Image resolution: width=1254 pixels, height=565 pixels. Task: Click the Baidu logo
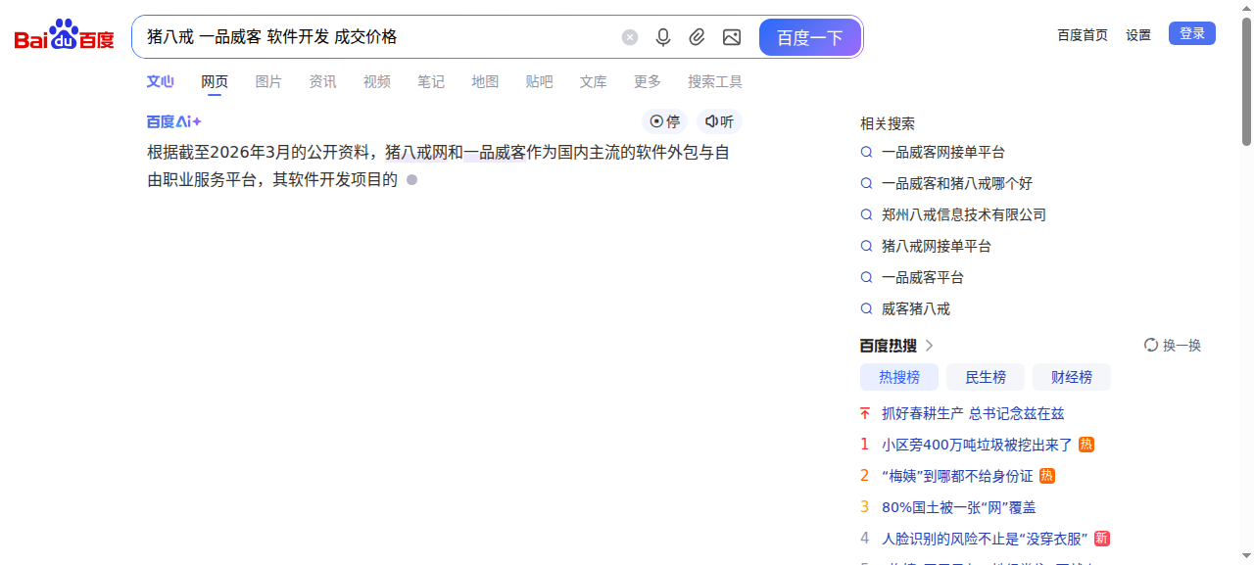coord(64,36)
